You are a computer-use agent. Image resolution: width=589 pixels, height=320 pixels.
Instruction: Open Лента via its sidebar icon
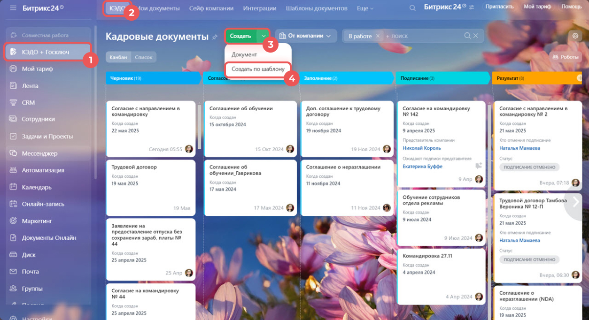[x=13, y=86]
